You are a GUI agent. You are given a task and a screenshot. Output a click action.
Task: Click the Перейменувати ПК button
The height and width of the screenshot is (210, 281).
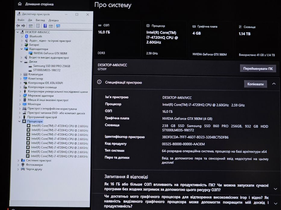(x=258, y=69)
